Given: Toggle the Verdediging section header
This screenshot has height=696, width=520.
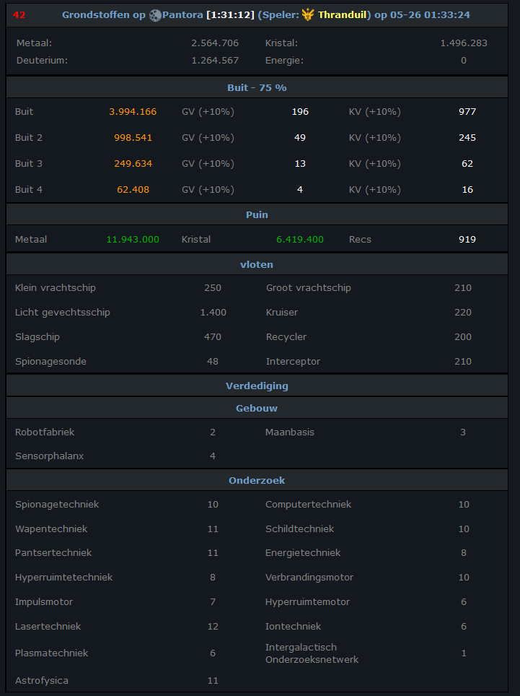Looking at the screenshot, I should click(x=257, y=386).
